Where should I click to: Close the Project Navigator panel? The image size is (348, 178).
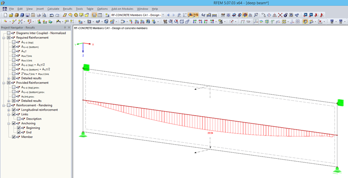point(69,27)
